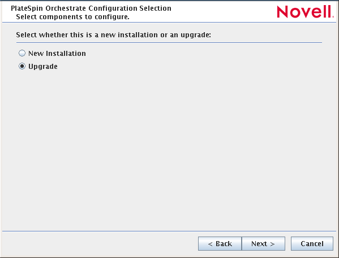The image size is (339, 258).
Task: Click the blue line under the prompt heading
Action: coord(169,43)
